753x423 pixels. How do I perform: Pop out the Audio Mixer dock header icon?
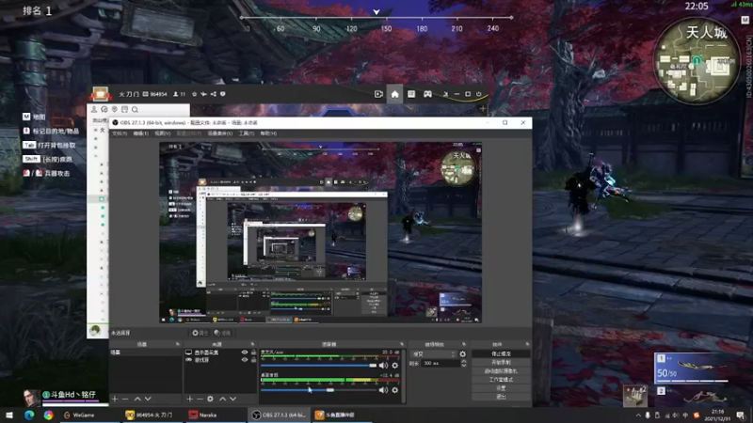[402, 344]
